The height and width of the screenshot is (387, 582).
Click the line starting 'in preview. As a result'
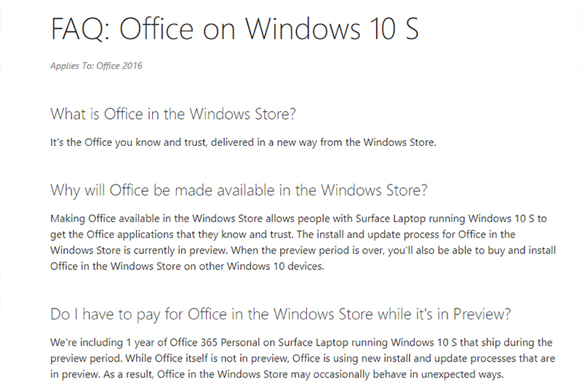276,374
